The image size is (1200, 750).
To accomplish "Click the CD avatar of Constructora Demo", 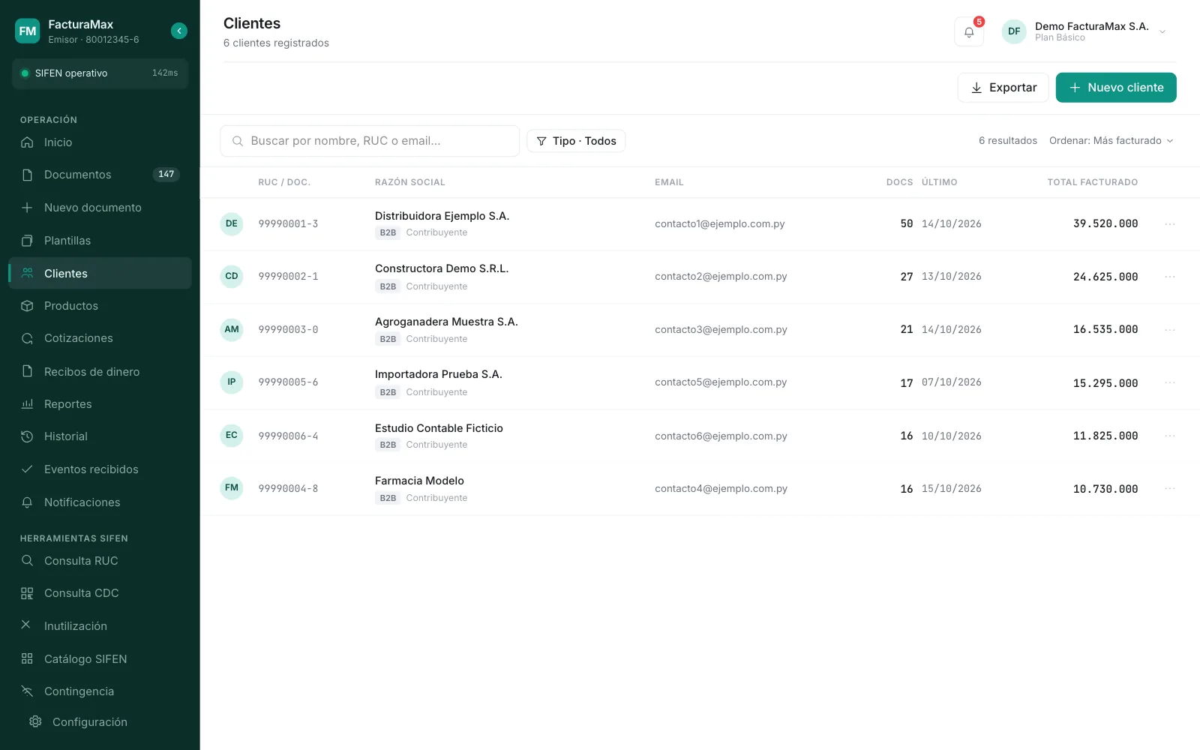I will click(232, 276).
